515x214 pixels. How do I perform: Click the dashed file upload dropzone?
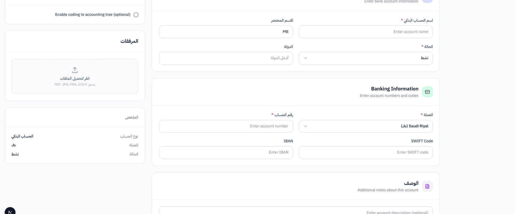tap(74, 76)
